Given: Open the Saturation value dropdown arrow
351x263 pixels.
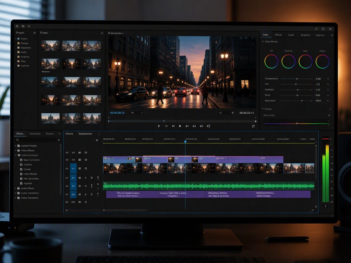Looking at the screenshot, I should coord(328,101).
